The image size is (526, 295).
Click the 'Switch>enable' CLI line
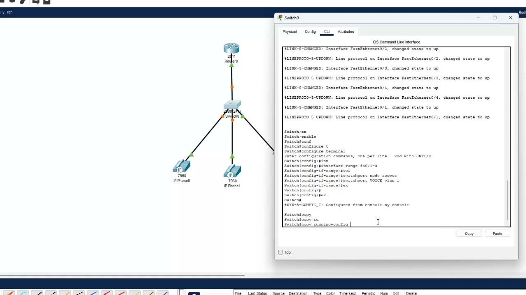300,137
